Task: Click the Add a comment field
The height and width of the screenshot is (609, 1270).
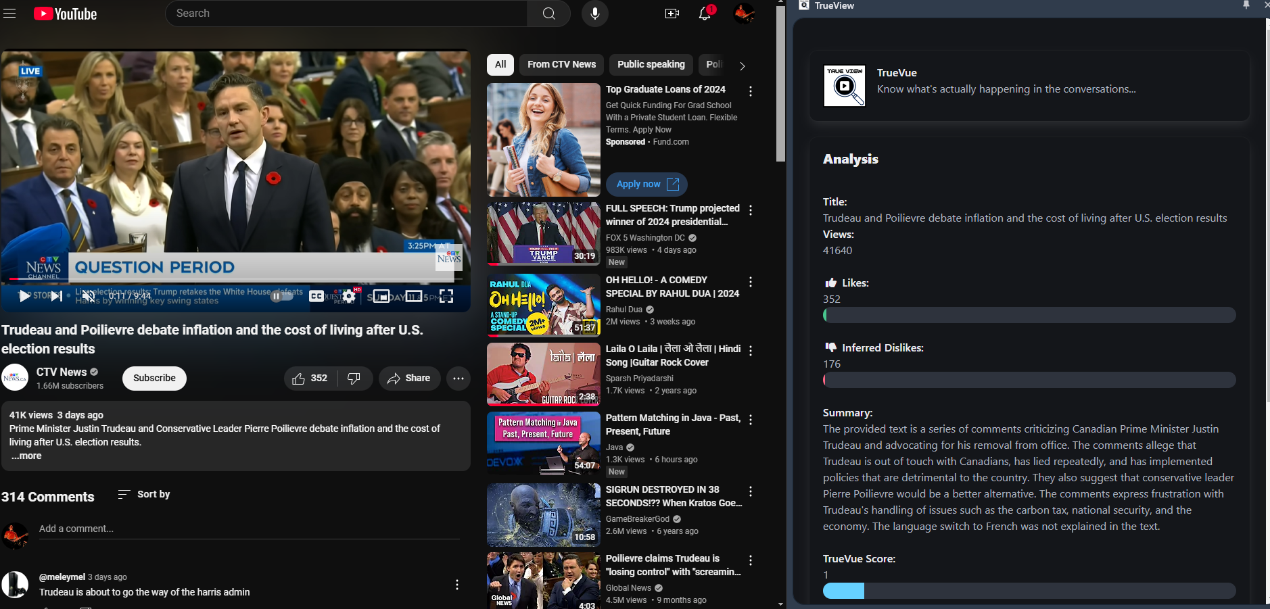Action: pyautogui.click(x=250, y=529)
